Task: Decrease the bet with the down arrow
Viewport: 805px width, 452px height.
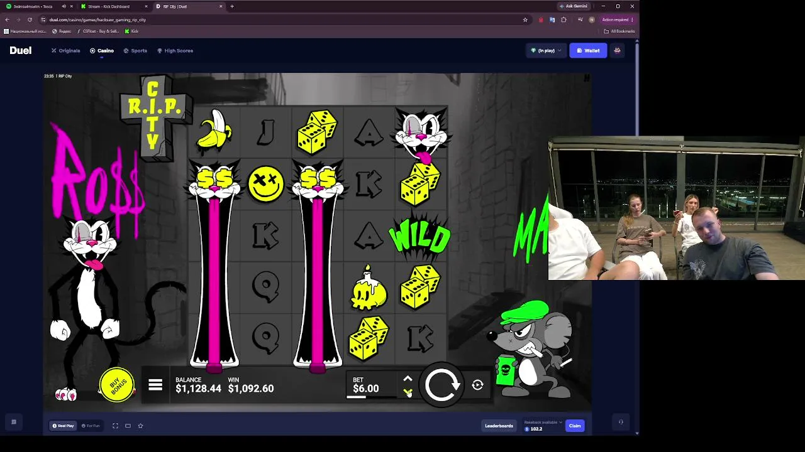Action: [408, 392]
